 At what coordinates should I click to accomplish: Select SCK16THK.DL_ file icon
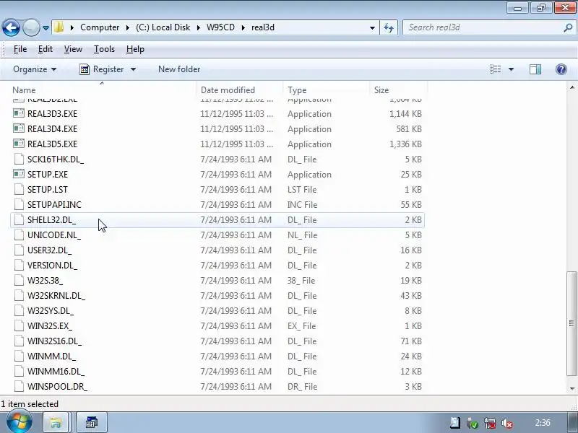pos(19,159)
